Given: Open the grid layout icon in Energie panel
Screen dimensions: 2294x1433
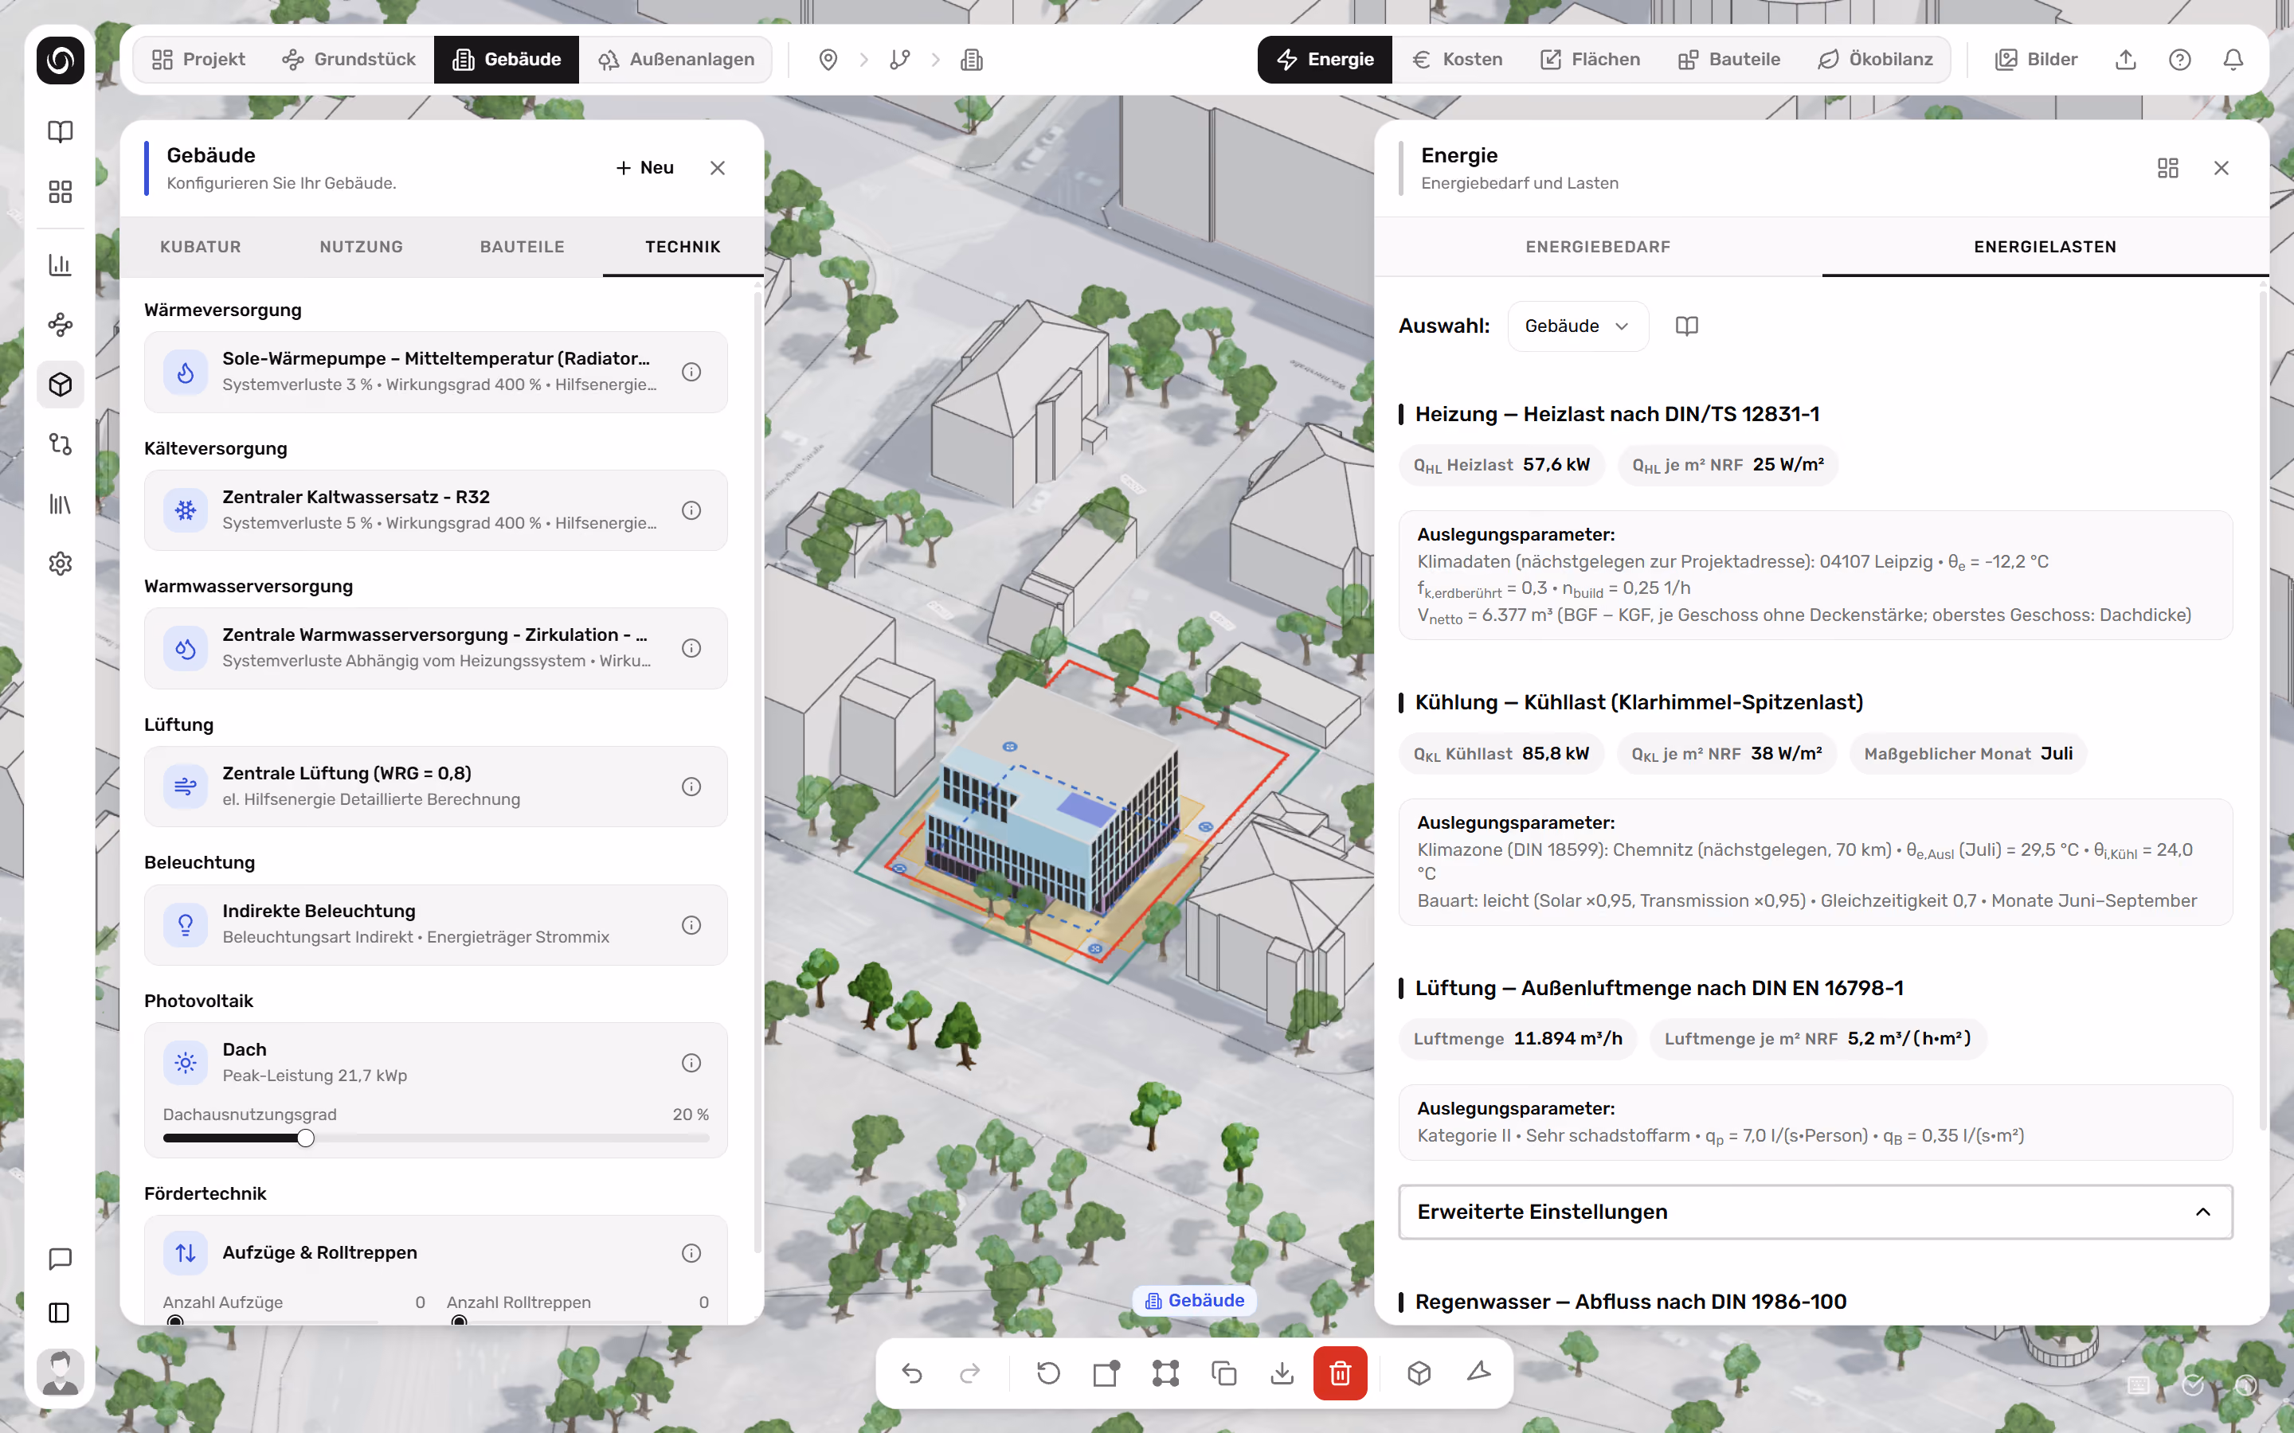Looking at the screenshot, I should [x=2168, y=168].
